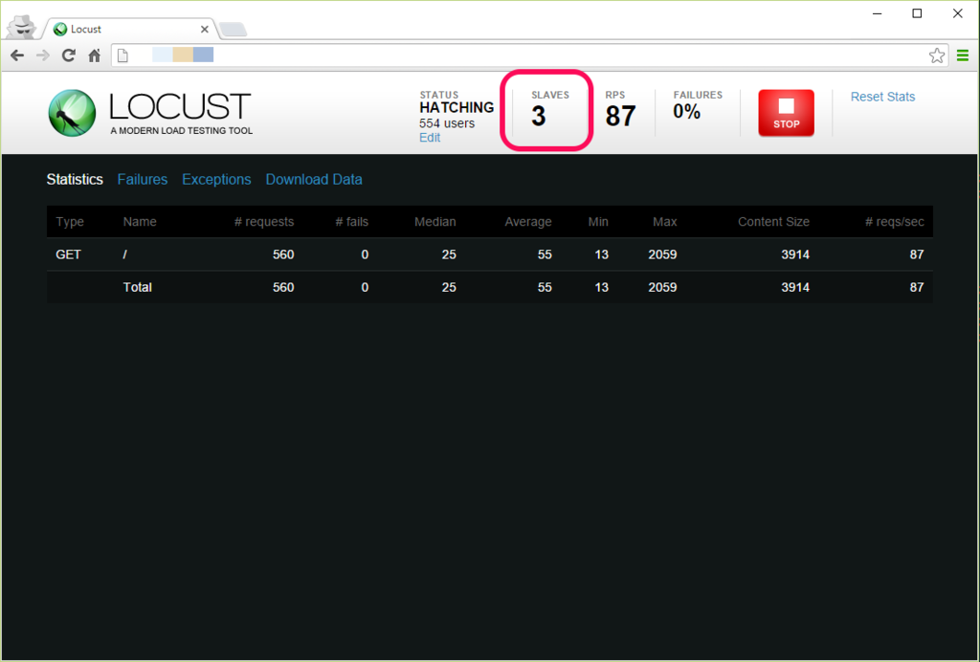The width and height of the screenshot is (980, 662).
Task: Click the page document icon in address bar
Action: point(122,55)
